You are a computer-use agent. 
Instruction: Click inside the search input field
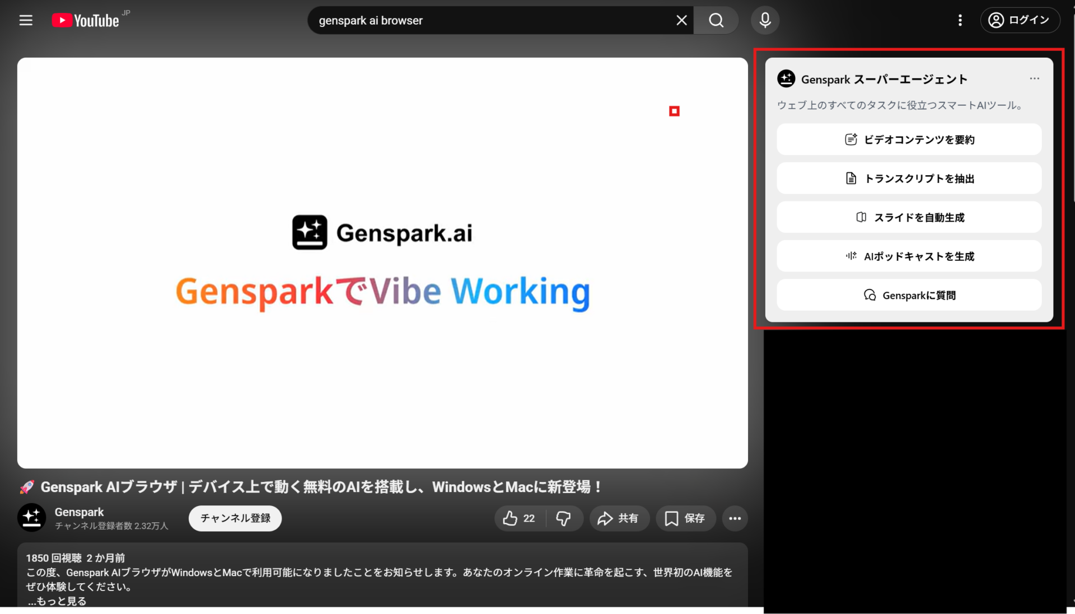tap(493, 20)
